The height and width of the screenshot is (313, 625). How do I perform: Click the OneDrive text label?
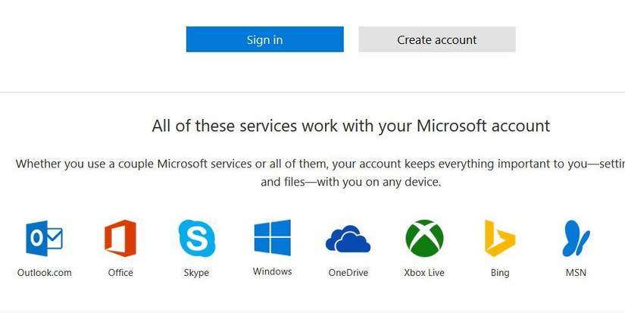(x=348, y=273)
